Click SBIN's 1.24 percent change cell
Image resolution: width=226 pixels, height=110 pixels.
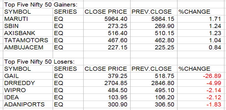(215, 26)
